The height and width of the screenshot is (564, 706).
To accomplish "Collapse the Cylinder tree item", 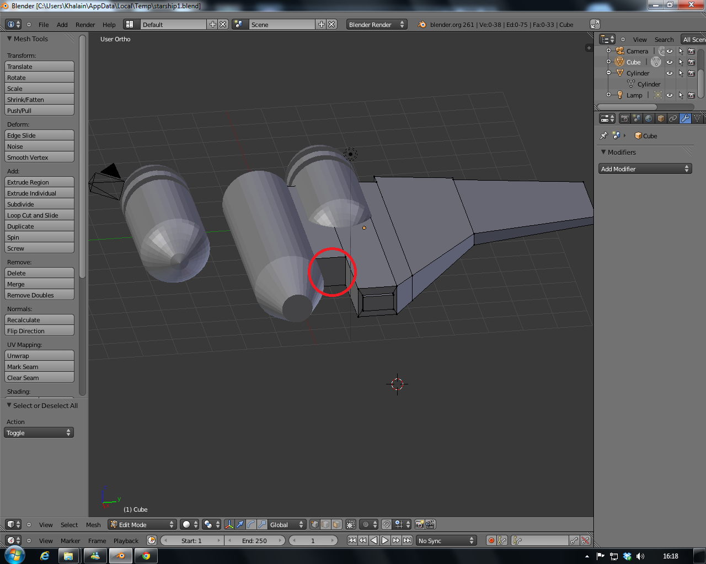I will [609, 73].
